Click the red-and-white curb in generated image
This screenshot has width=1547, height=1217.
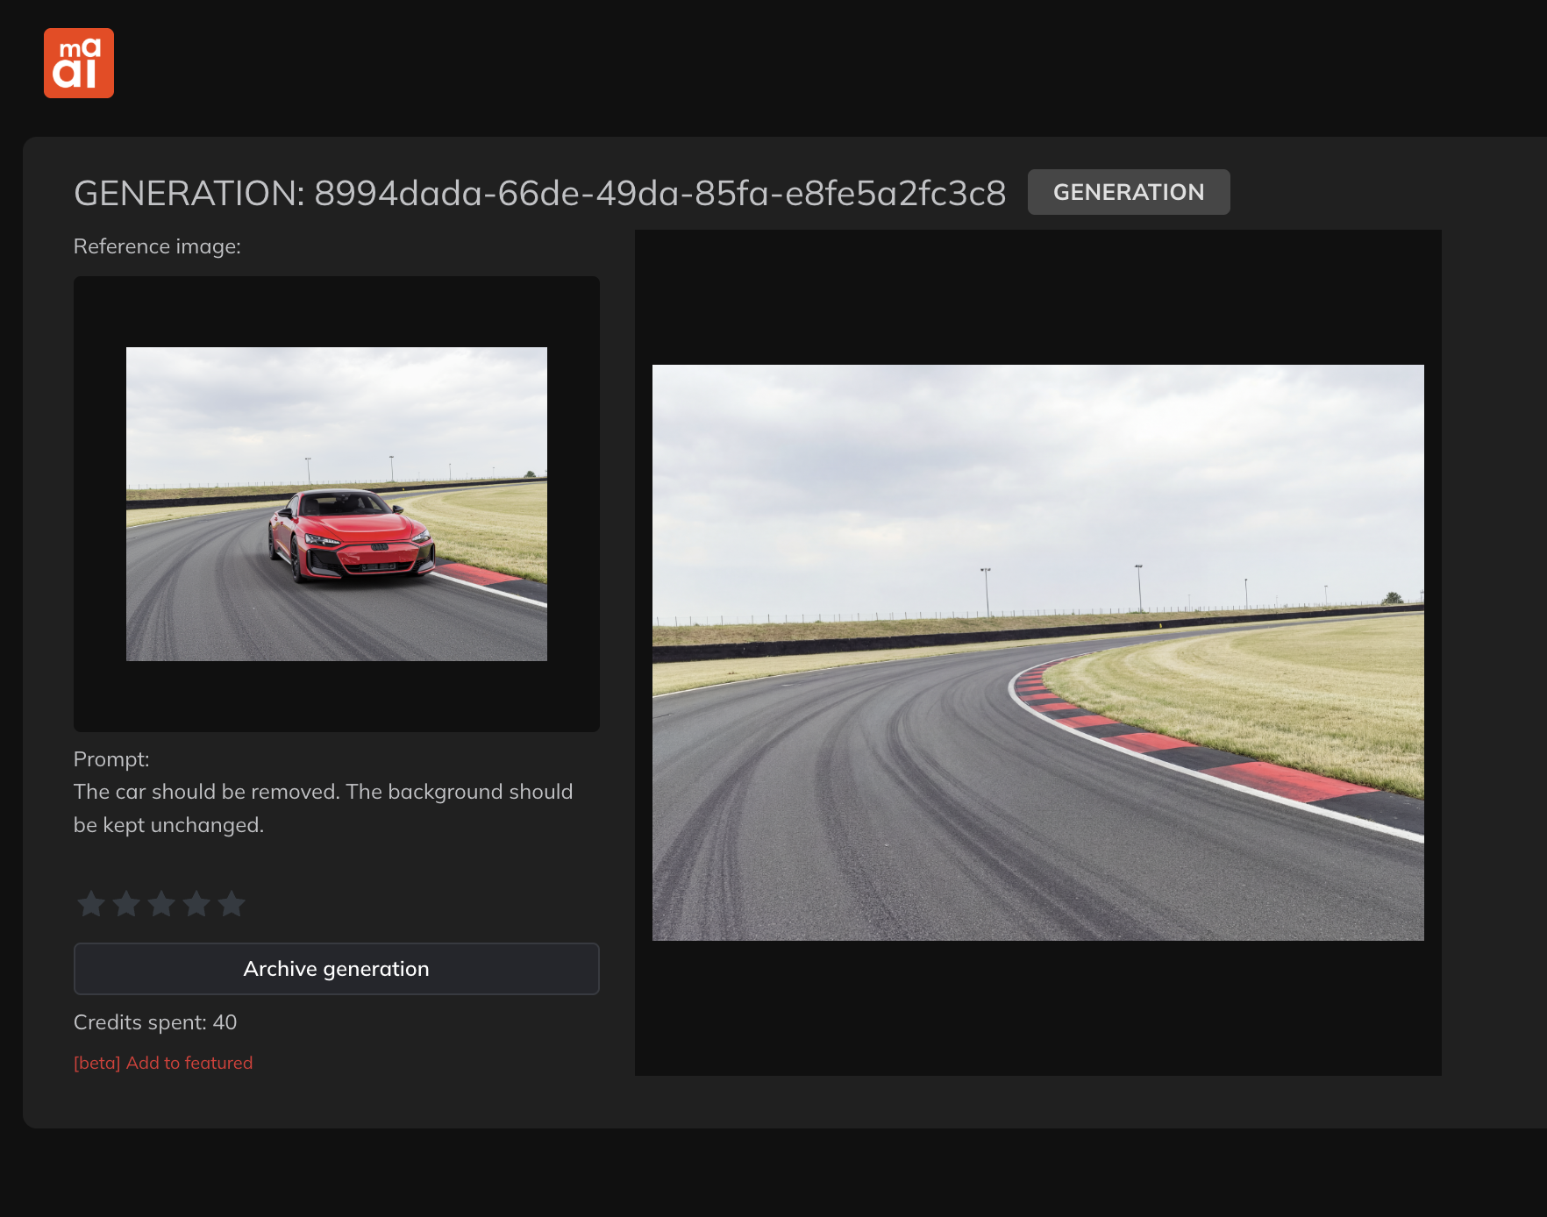[1228, 765]
